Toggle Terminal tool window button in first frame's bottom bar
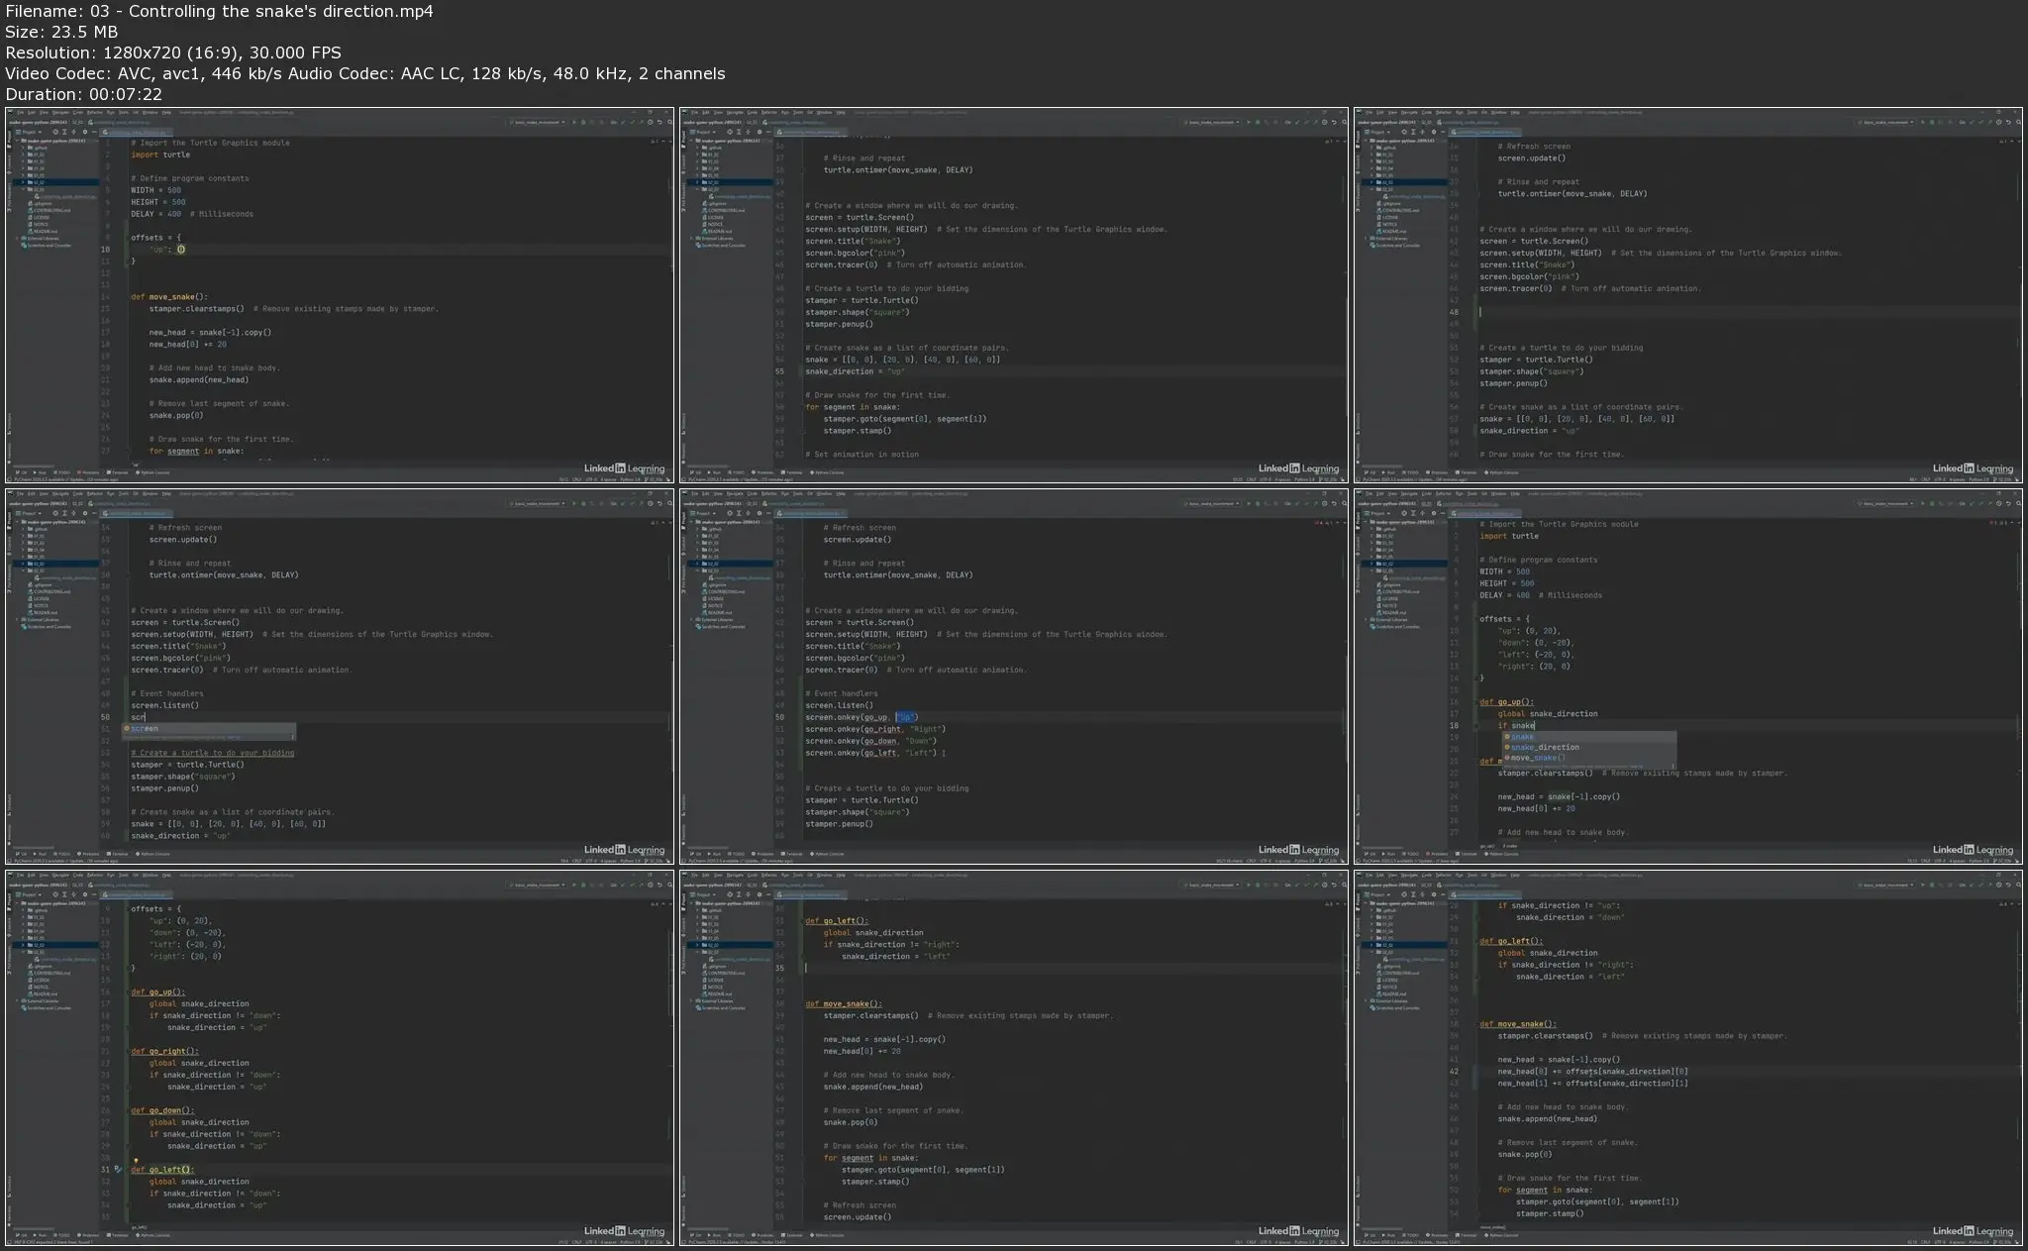The height and width of the screenshot is (1251, 2028). [119, 472]
